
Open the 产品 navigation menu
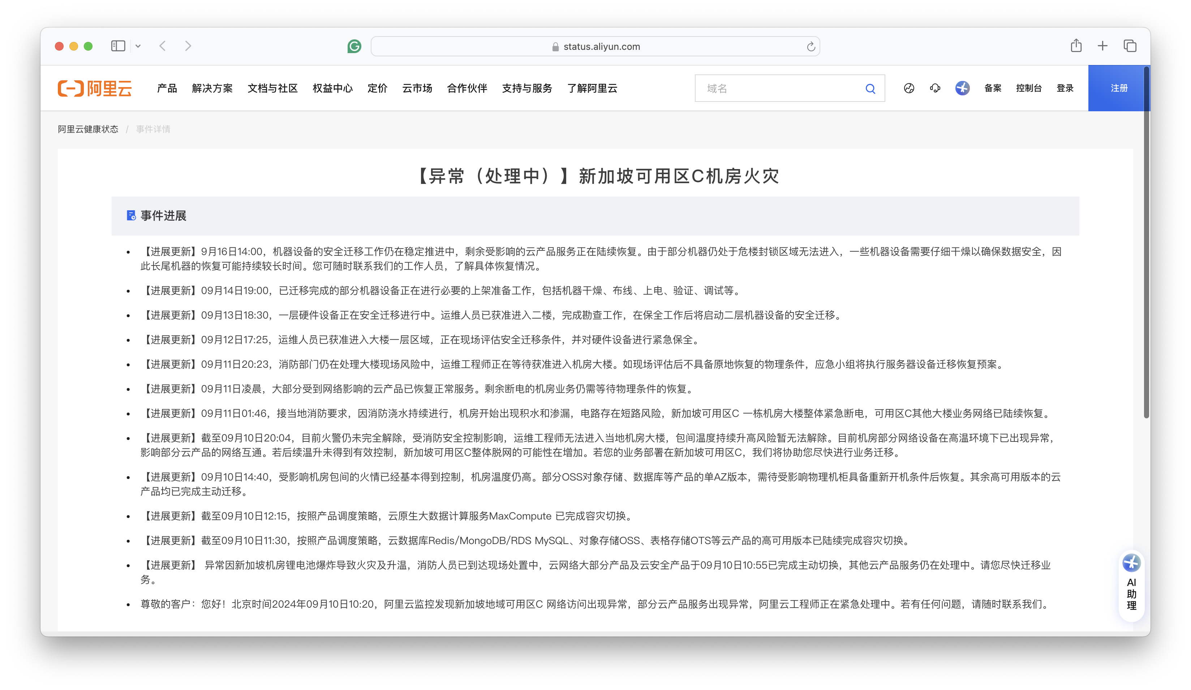coord(167,89)
